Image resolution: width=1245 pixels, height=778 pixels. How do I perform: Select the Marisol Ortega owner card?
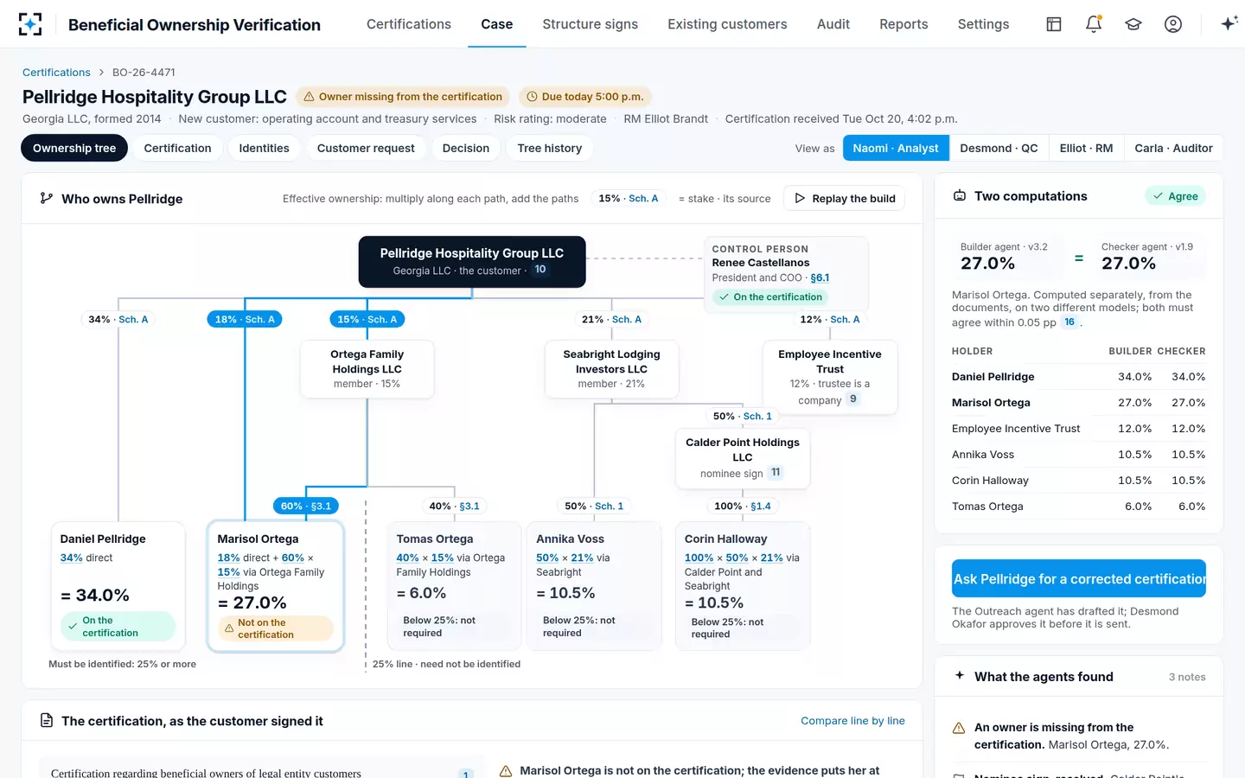(276, 585)
